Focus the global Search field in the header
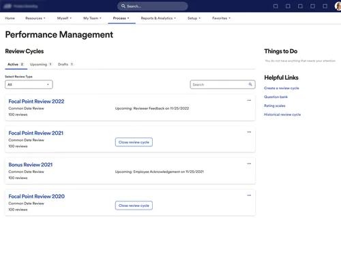 pyautogui.click(x=153, y=6)
